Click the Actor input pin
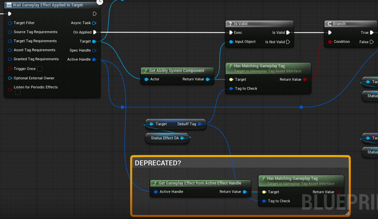The width and height of the screenshot is (378, 219). coord(146,79)
